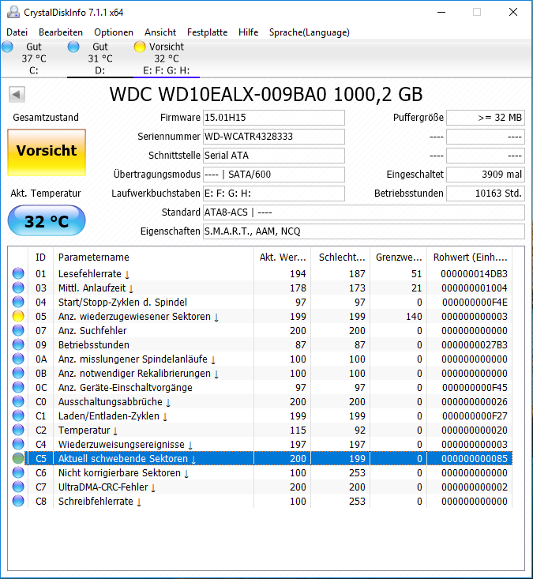
Task: Click raw value 0000000027B3
Action: 475,345
